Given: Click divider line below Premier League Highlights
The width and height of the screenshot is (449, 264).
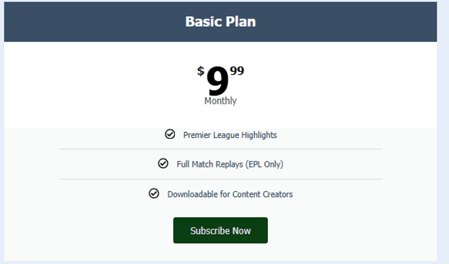Looking at the screenshot, I should click(x=220, y=149).
